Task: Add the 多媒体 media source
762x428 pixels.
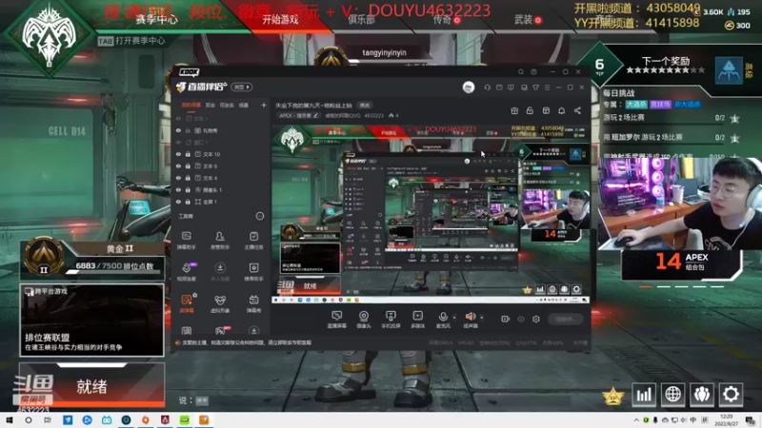Action: click(417, 320)
